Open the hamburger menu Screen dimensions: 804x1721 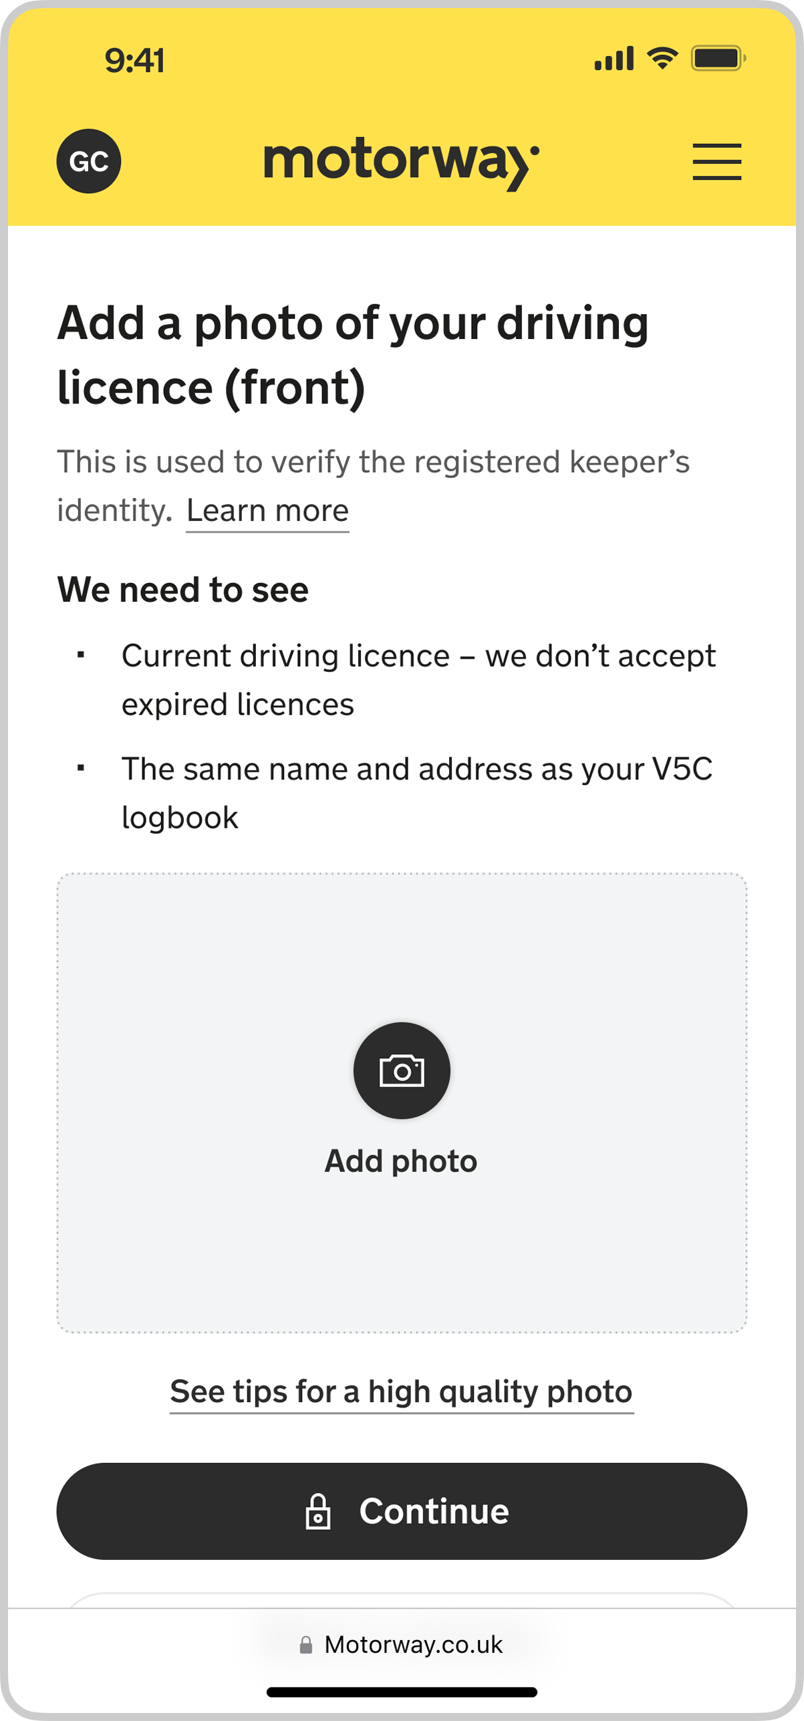[x=716, y=162]
